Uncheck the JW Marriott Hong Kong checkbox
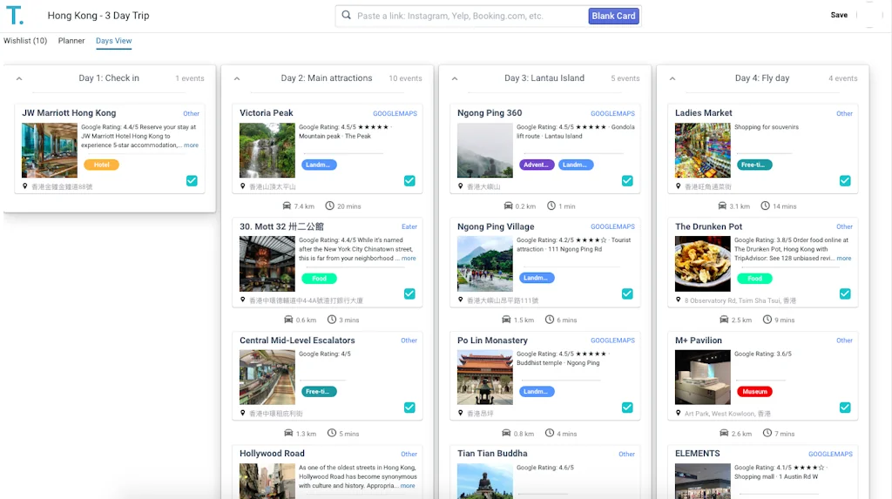The image size is (892, 499). point(192,181)
